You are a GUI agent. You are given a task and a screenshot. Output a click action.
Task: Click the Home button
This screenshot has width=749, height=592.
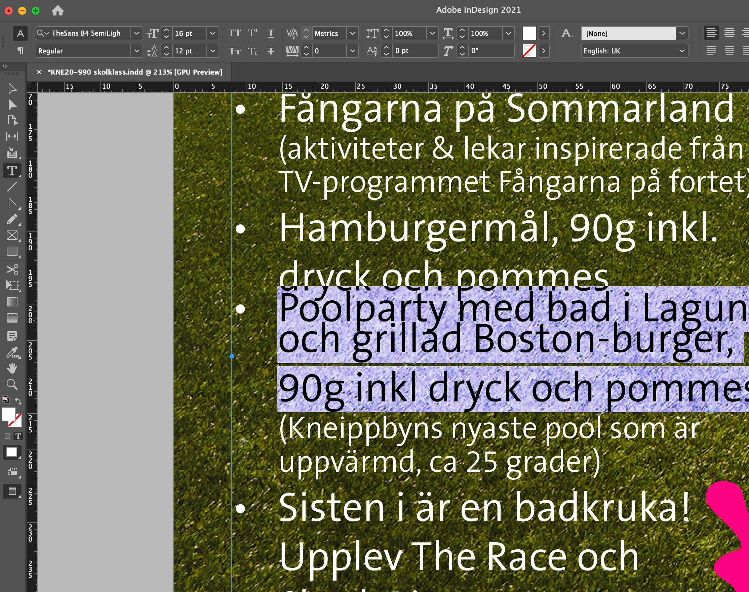[x=57, y=10]
